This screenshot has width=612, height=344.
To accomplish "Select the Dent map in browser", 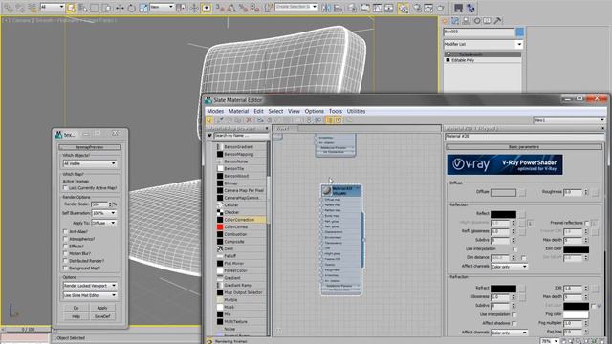I will click(x=229, y=248).
